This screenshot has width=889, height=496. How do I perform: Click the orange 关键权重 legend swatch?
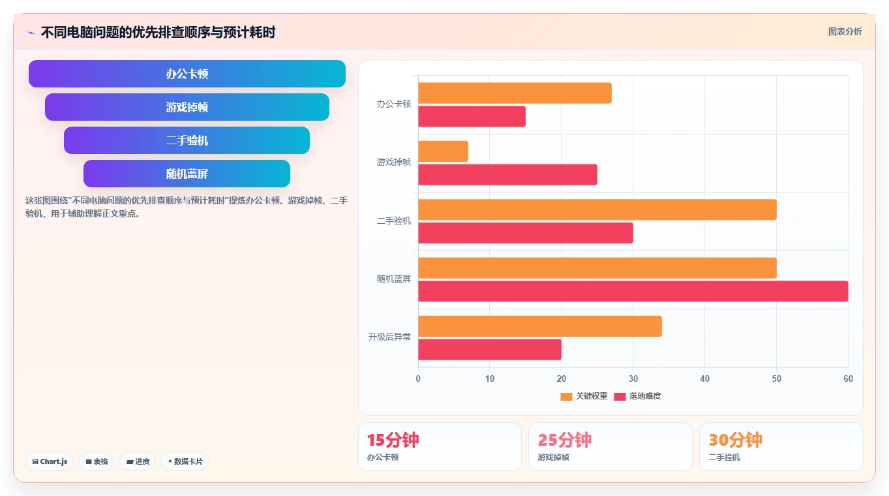(x=566, y=397)
